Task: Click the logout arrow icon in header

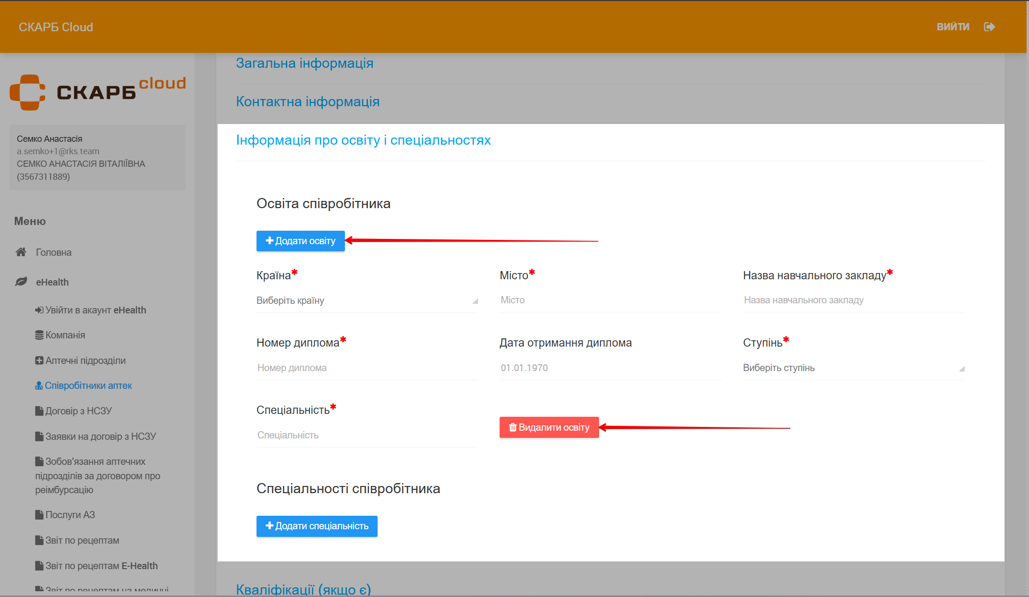Action: pos(989,27)
